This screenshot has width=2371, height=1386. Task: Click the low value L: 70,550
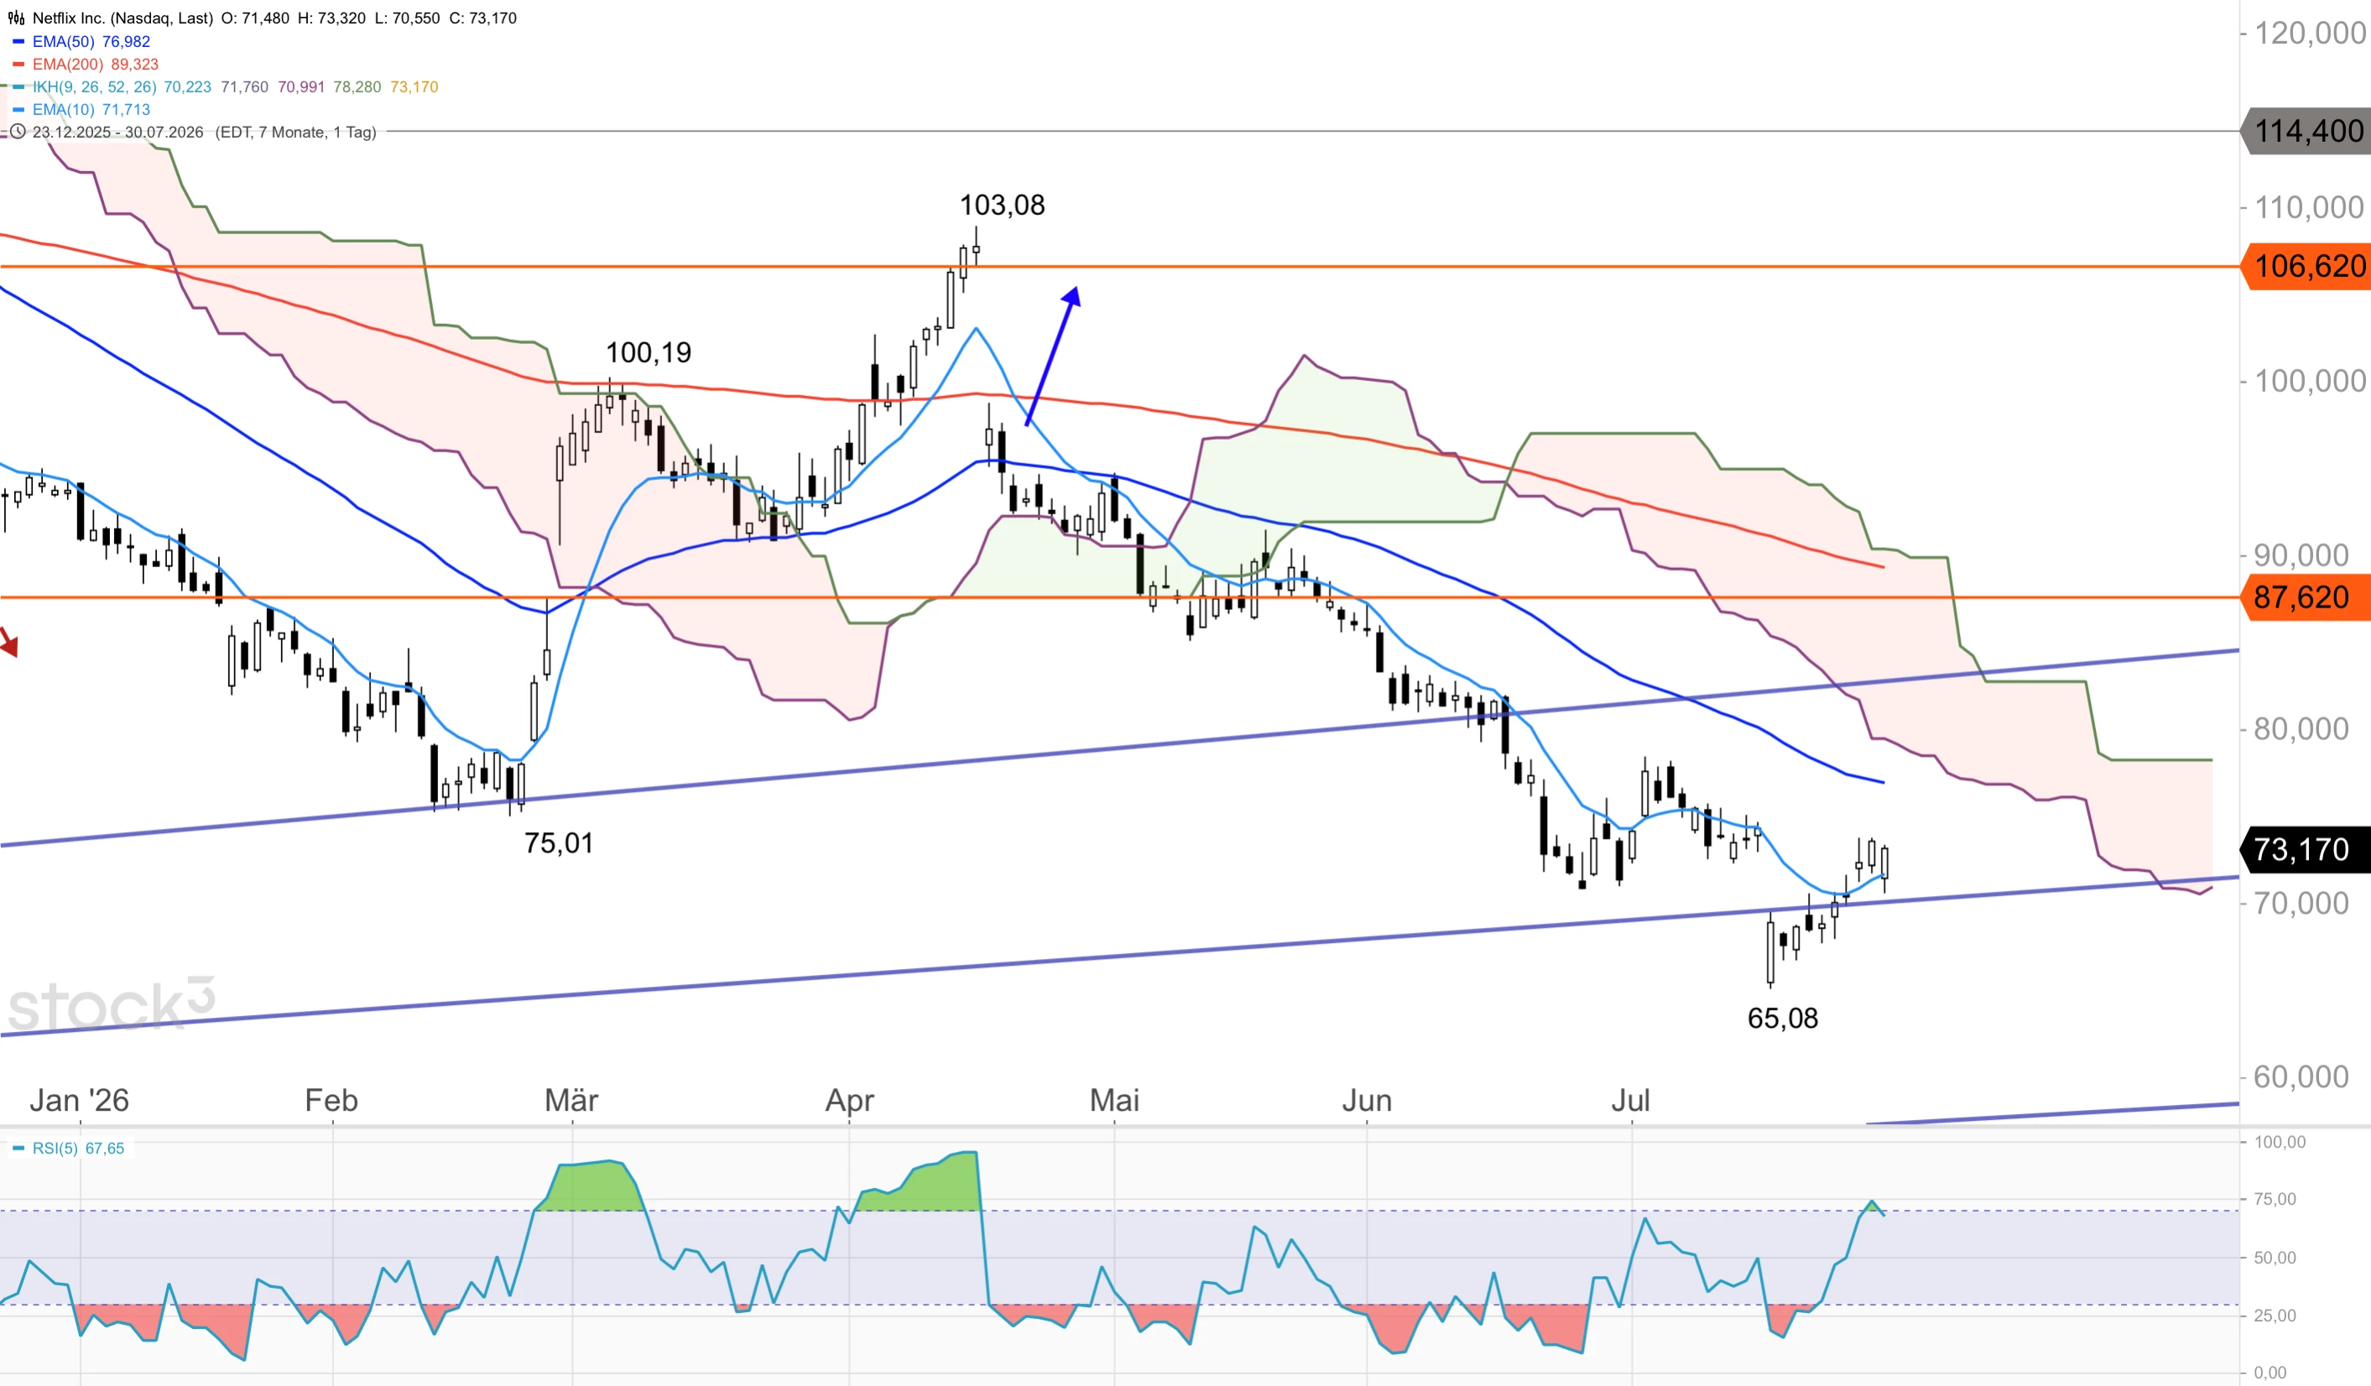406,18
